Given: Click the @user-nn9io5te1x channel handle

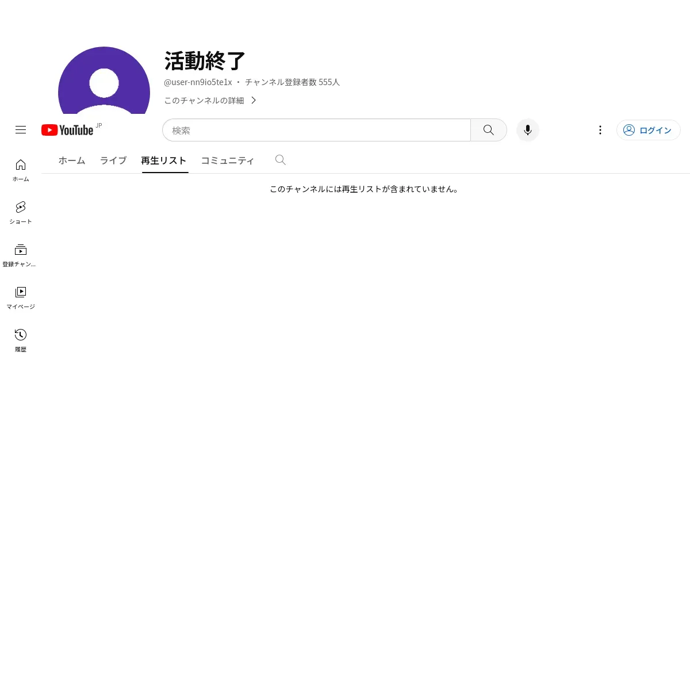Looking at the screenshot, I should tap(198, 82).
